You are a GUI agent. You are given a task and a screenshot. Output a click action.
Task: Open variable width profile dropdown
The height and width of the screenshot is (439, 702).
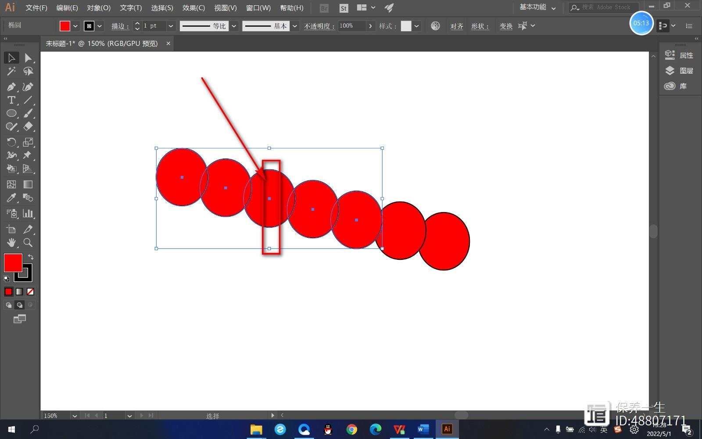[x=234, y=26]
